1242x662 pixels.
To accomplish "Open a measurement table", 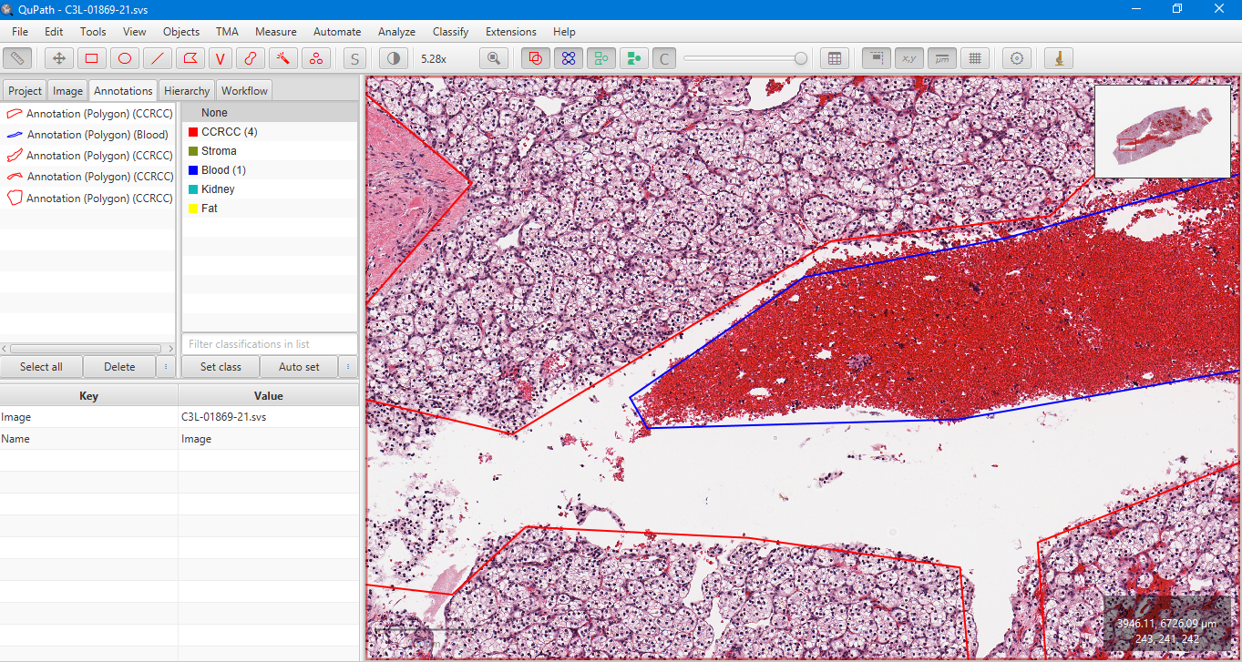I will [835, 57].
